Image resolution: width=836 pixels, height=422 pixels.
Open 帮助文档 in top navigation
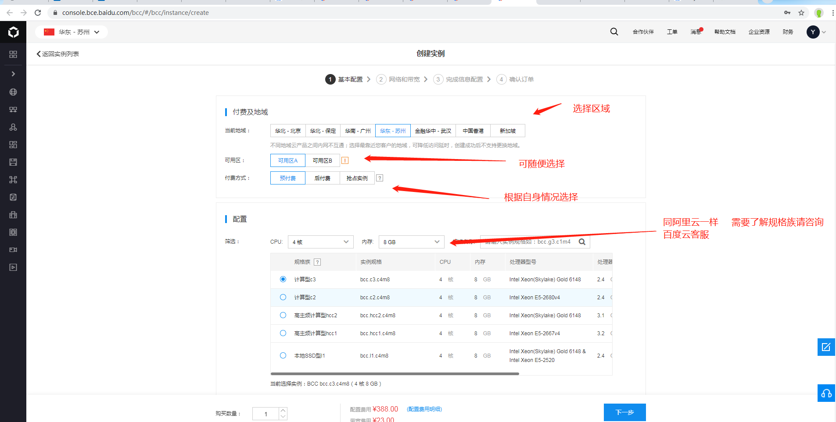pos(725,32)
